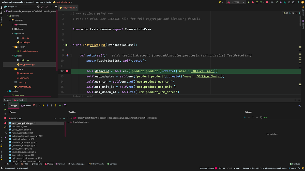Switch to the Console tab in debugger

26,105
